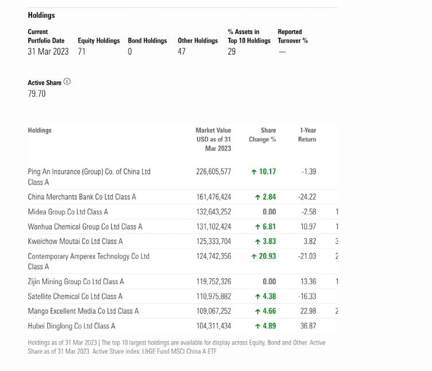
Task: Click the Equity Holdings count 71
Action: [81, 52]
